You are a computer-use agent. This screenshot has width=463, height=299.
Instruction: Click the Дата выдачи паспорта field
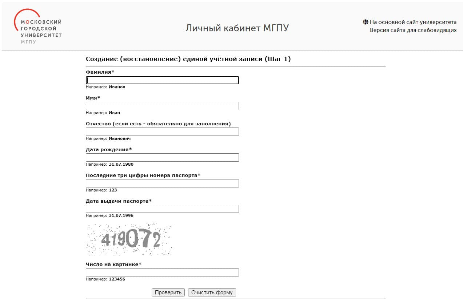point(162,209)
